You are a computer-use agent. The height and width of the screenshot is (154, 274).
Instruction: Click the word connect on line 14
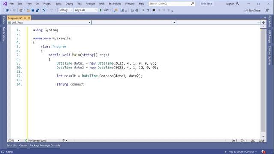coord(77,84)
